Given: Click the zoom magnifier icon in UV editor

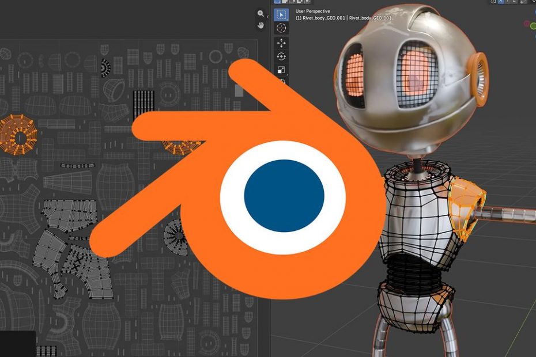Looking at the screenshot, I should pos(261,14).
